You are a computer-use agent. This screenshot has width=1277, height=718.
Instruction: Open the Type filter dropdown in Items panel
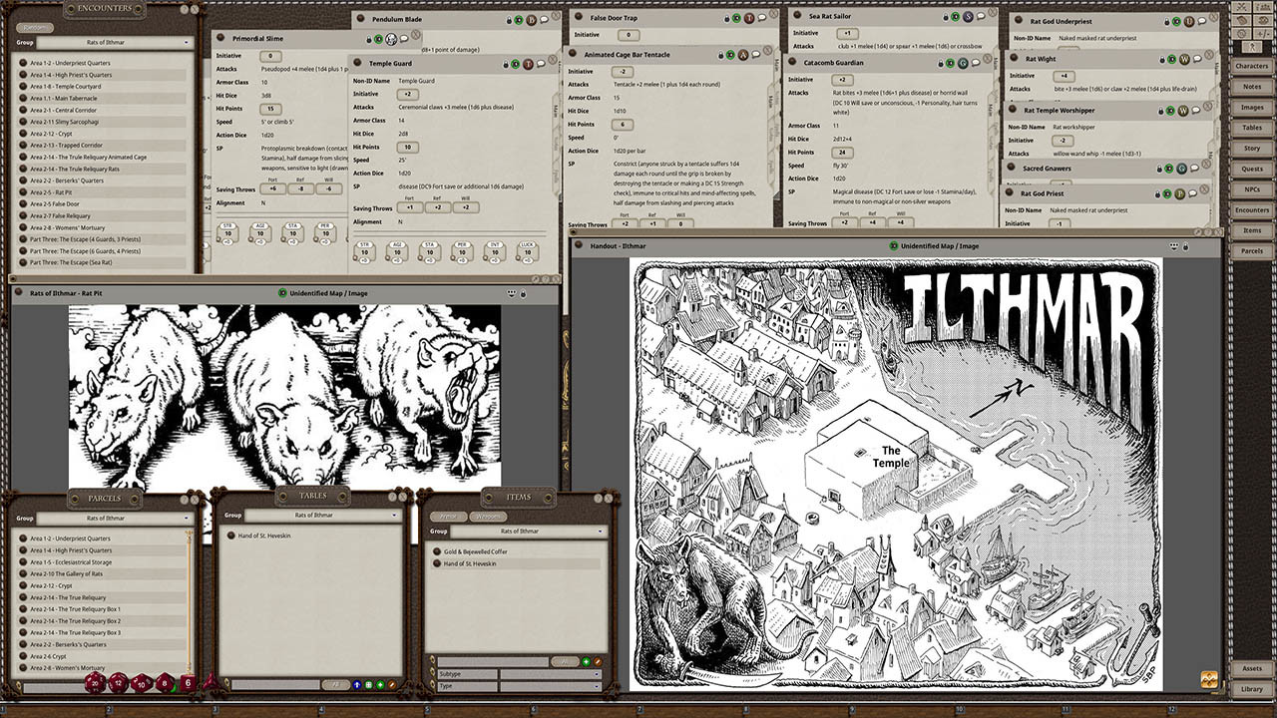550,686
